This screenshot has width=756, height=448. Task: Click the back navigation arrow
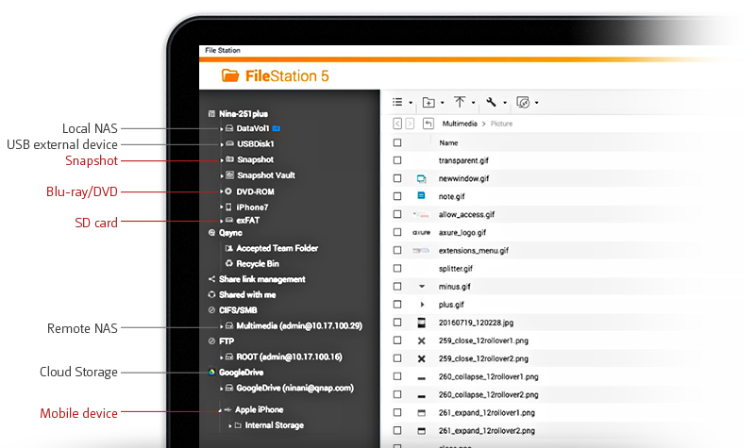tap(398, 124)
